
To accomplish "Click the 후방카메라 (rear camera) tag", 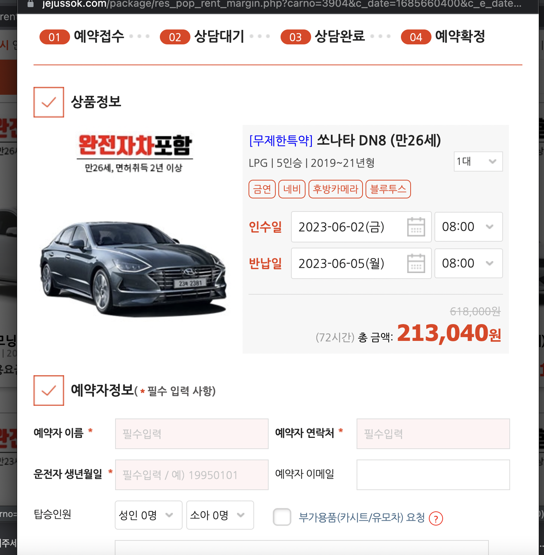I will (x=335, y=189).
